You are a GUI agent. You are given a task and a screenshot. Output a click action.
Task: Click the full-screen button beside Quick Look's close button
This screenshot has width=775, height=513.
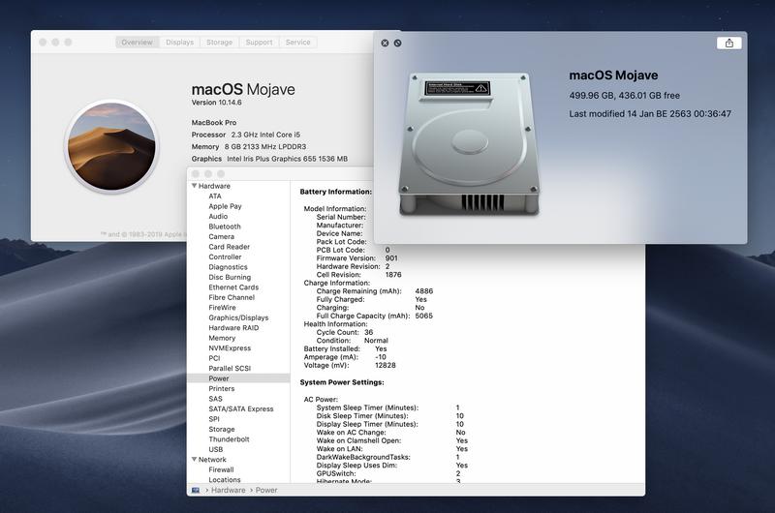tap(398, 43)
